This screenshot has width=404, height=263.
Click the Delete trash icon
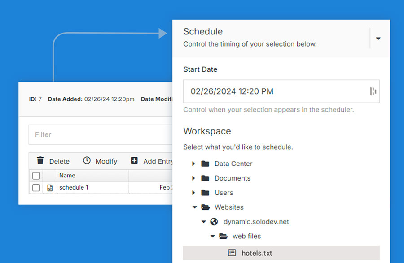coord(41,161)
